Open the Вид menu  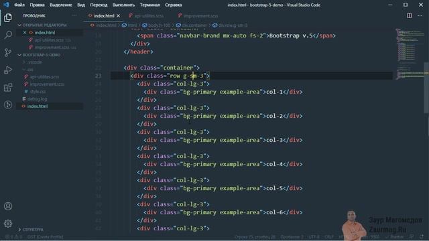pyautogui.click(x=81, y=5)
